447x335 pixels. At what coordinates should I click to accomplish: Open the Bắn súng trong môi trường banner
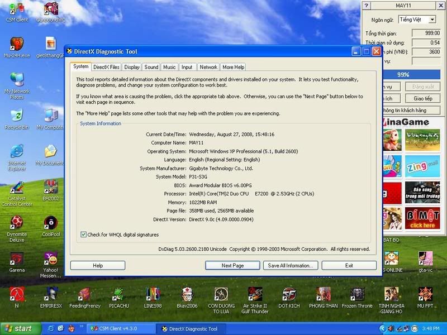coord(422,192)
